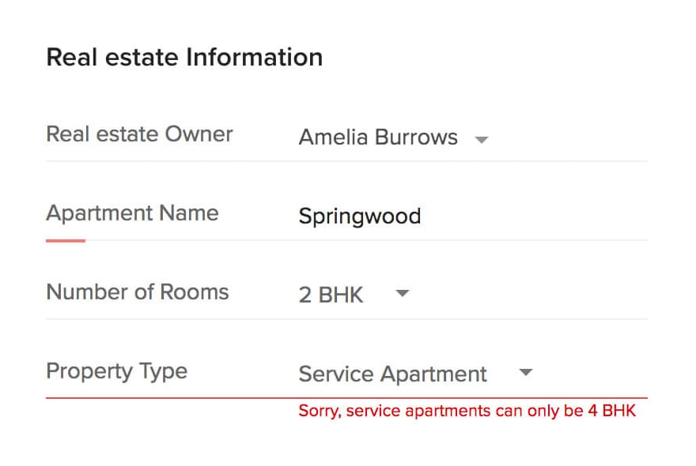This screenshot has height=466, width=696.
Task: Click the word Sorry in the error message
Action: [318, 412]
